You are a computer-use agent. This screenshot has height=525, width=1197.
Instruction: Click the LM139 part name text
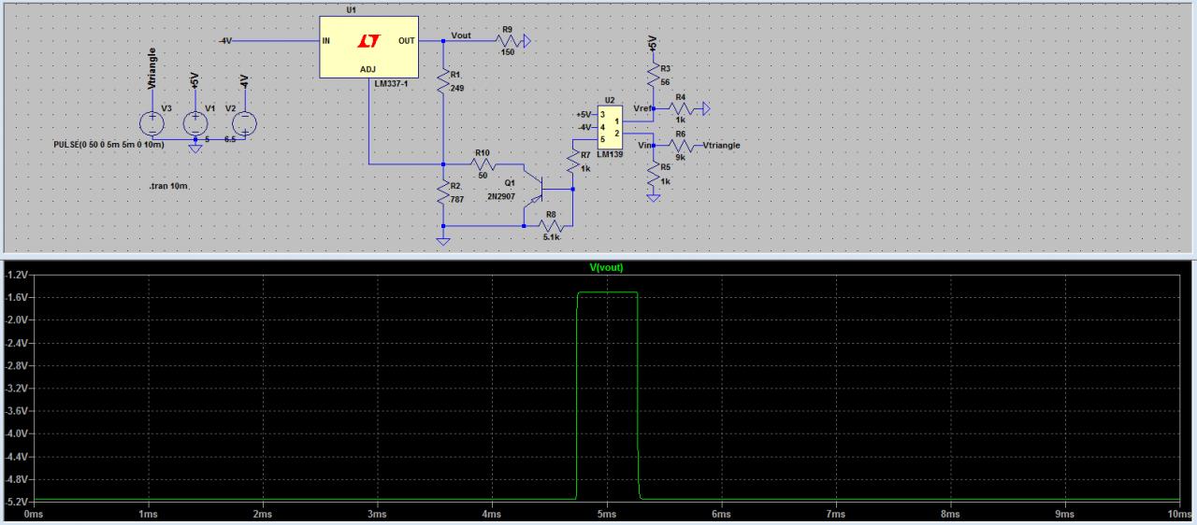(x=609, y=153)
